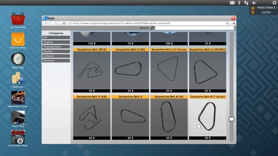
Task: Click the partially visible 25 $ product
Action: click(x=208, y=39)
